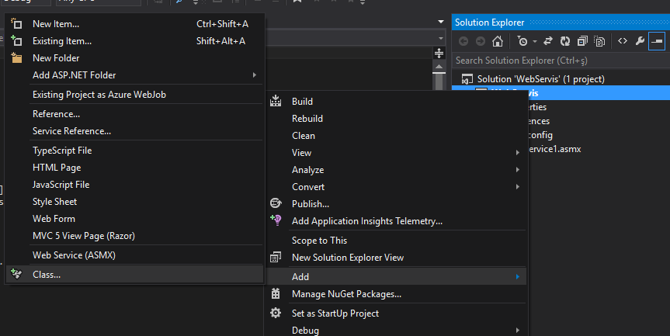
Task: Click Sync with Active Document icon
Action: (x=548, y=41)
